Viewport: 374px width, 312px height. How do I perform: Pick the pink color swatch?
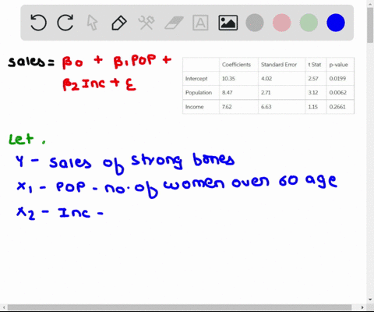point(282,23)
